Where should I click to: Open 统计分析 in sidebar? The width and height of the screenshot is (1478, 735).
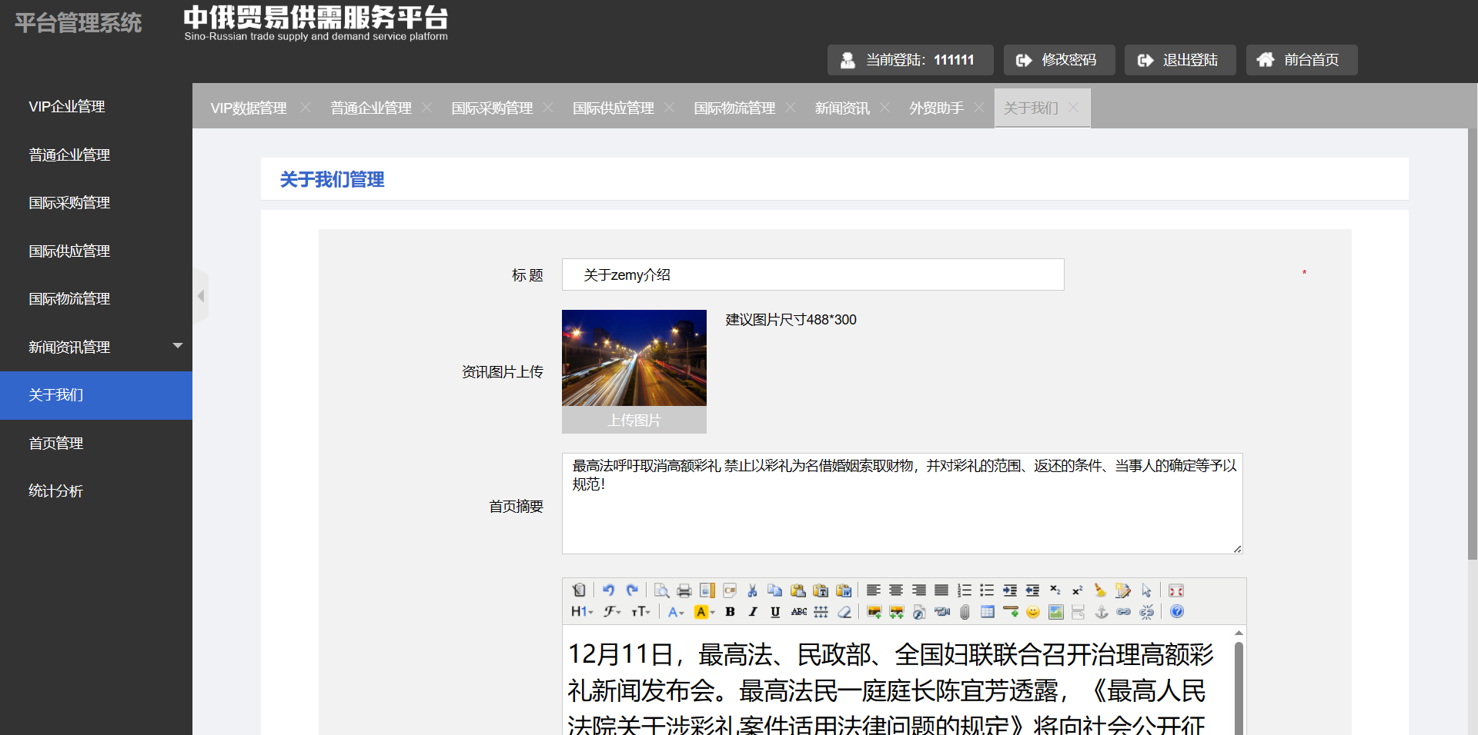click(56, 491)
